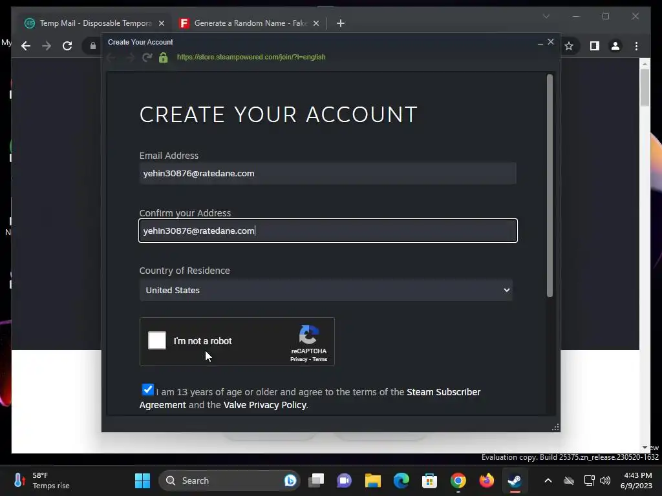Switch to Chrome on the taskbar

[x=458, y=480]
